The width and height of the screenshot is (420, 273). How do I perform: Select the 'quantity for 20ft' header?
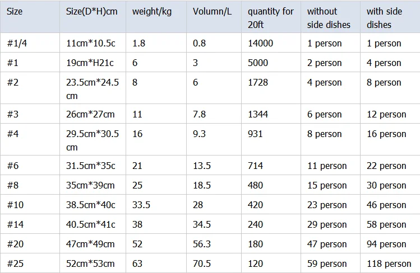tap(270, 18)
